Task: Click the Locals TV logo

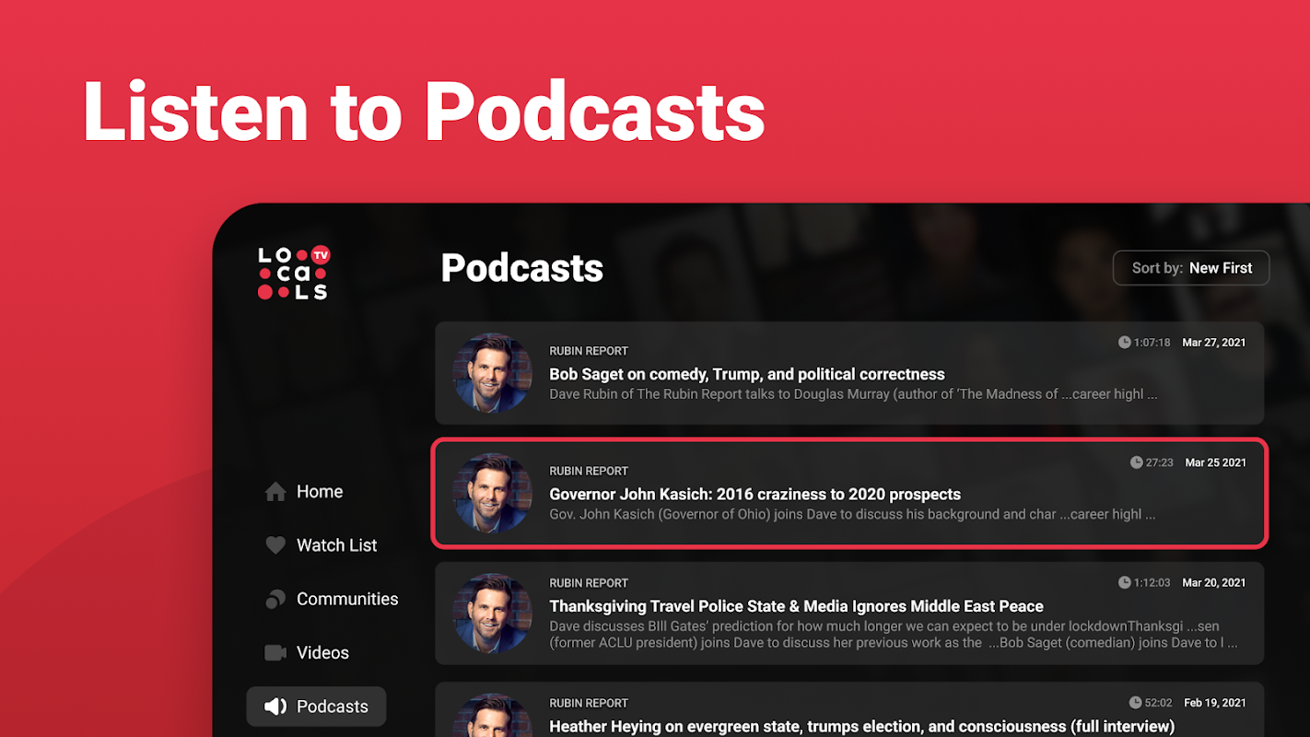Action: click(x=294, y=273)
